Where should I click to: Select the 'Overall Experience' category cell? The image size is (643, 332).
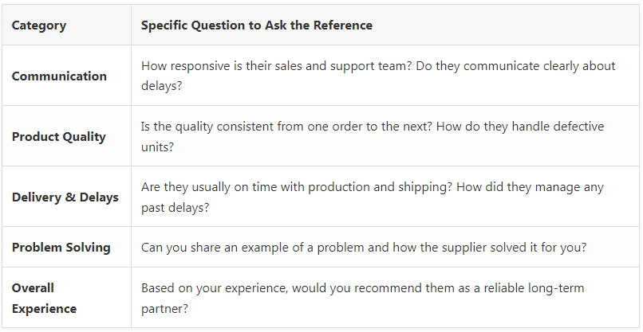[44, 298]
